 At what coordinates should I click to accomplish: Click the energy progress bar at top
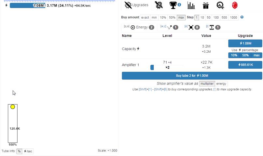point(27,6)
